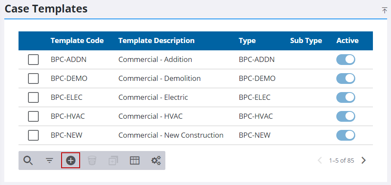Viewport: 391px width, 185px height.
Task: Disable the Active toggle for BPC-HVAC
Action: pyautogui.click(x=345, y=117)
